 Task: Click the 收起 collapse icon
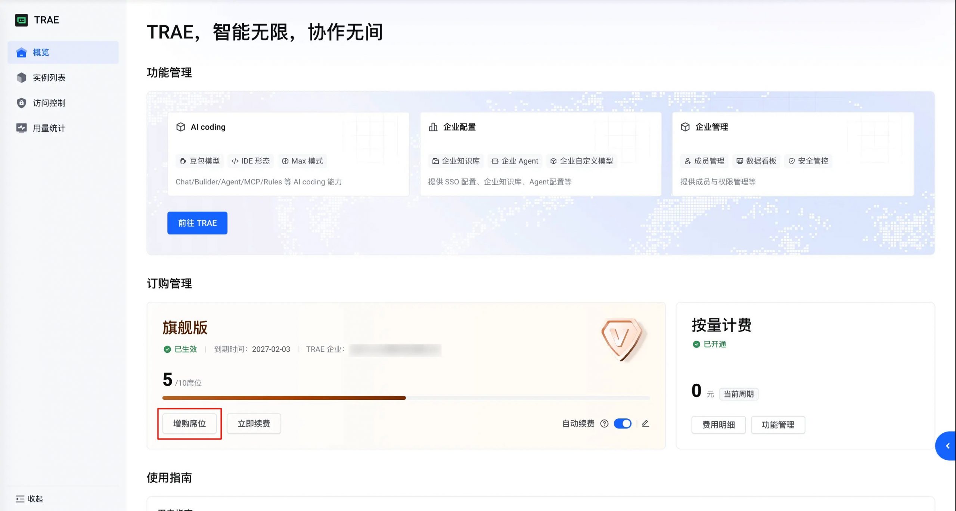point(20,499)
